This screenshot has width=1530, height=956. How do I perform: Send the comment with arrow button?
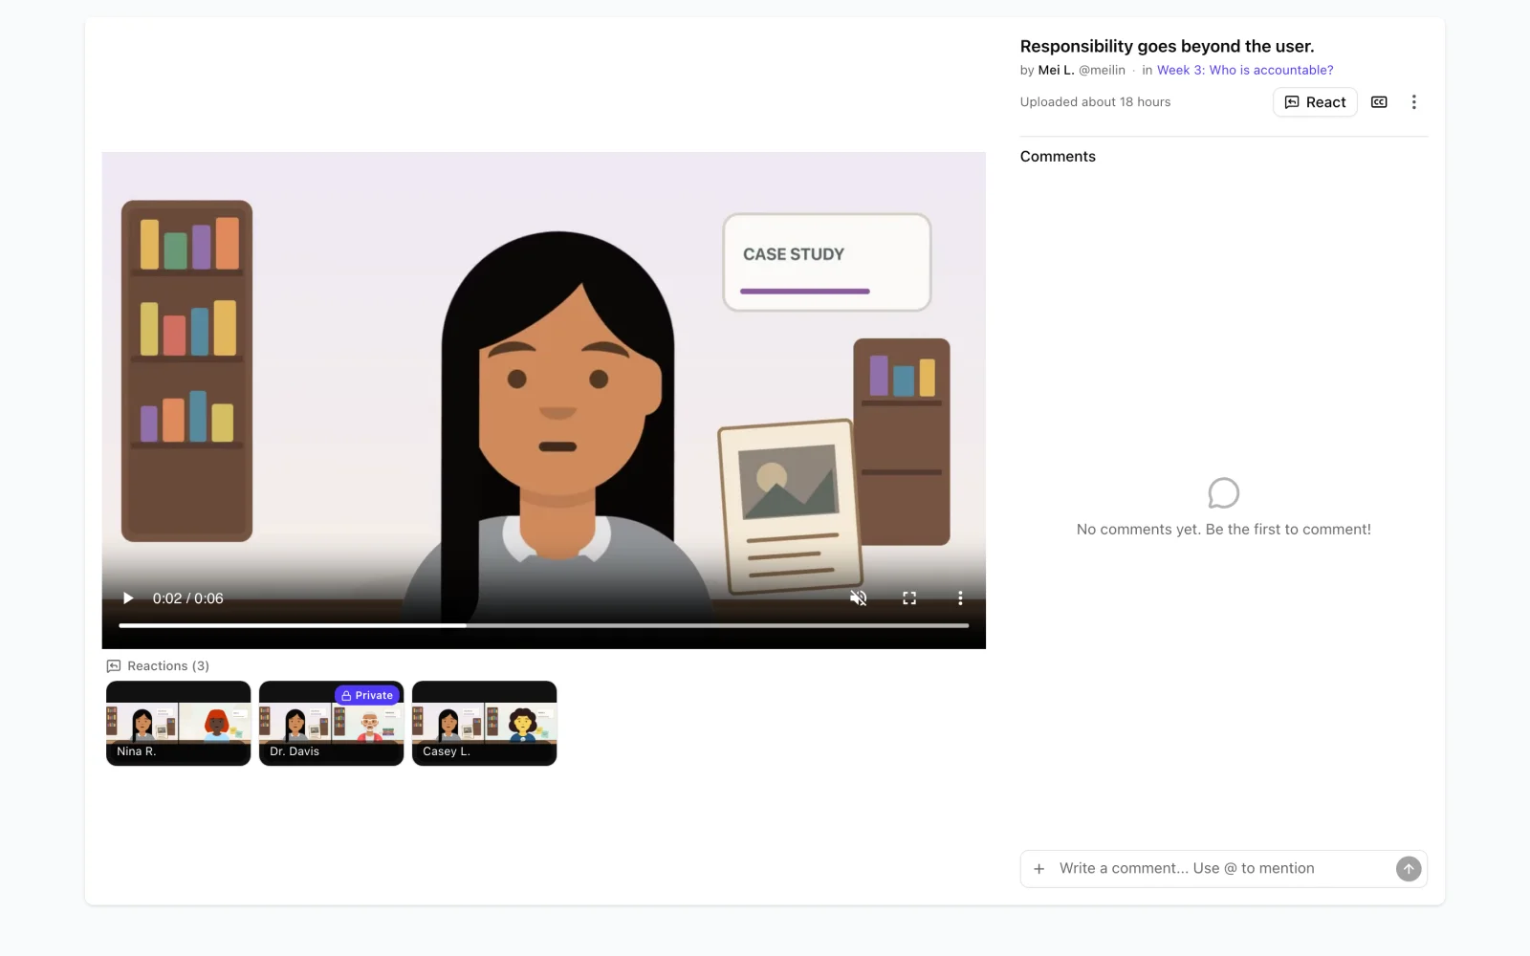[x=1409, y=869]
